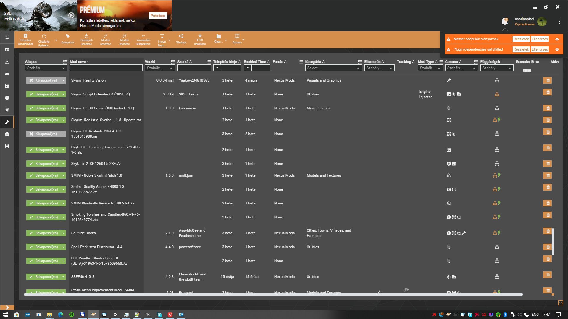Screen dimensions: 568x319
Task: Toggle the Extender Error column switch
Action: click(527, 71)
